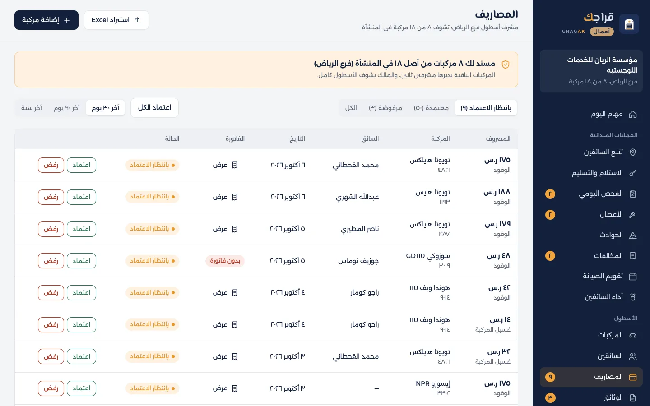This screenshot has width=650, height=406.
Task: Click the الحوادث warning triangle icon
Action: click(x=633, y=235)
